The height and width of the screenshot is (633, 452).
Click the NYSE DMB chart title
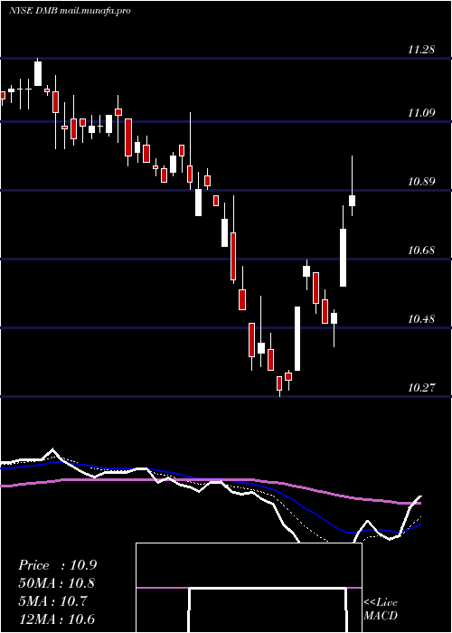[x=70, y=11]
